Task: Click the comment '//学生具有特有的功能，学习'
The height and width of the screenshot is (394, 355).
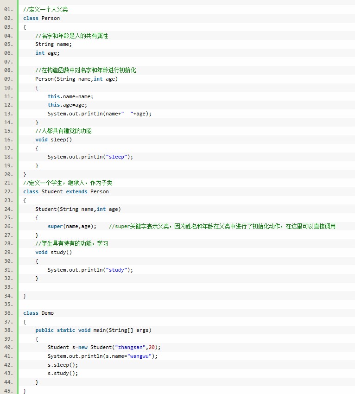Action: pos(72,243)
